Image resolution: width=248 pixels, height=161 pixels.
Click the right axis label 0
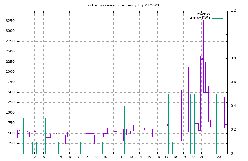point(232,153)
